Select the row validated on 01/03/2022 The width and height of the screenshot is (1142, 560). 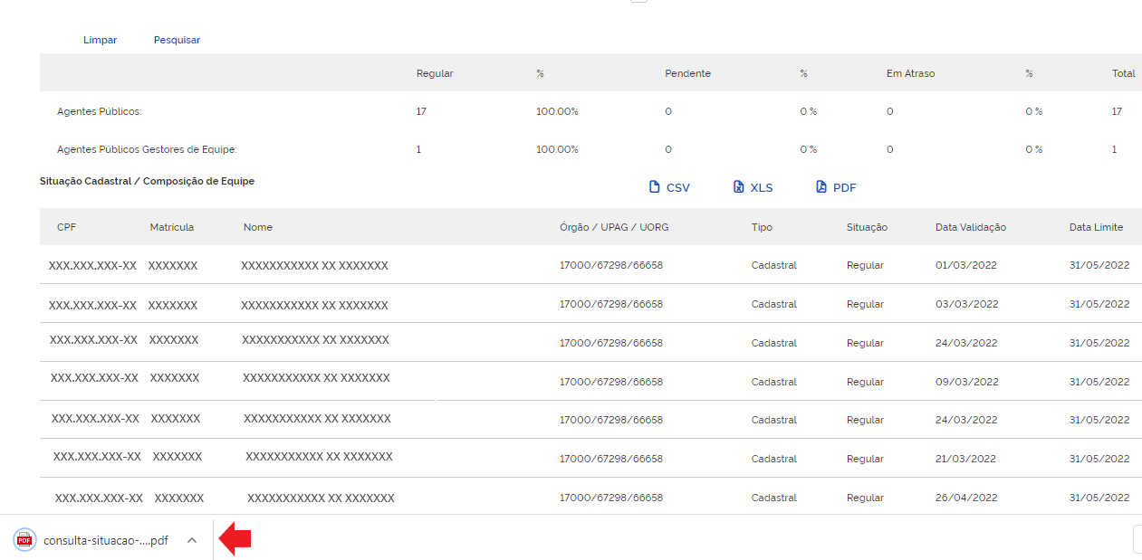(x=966, y=266)
